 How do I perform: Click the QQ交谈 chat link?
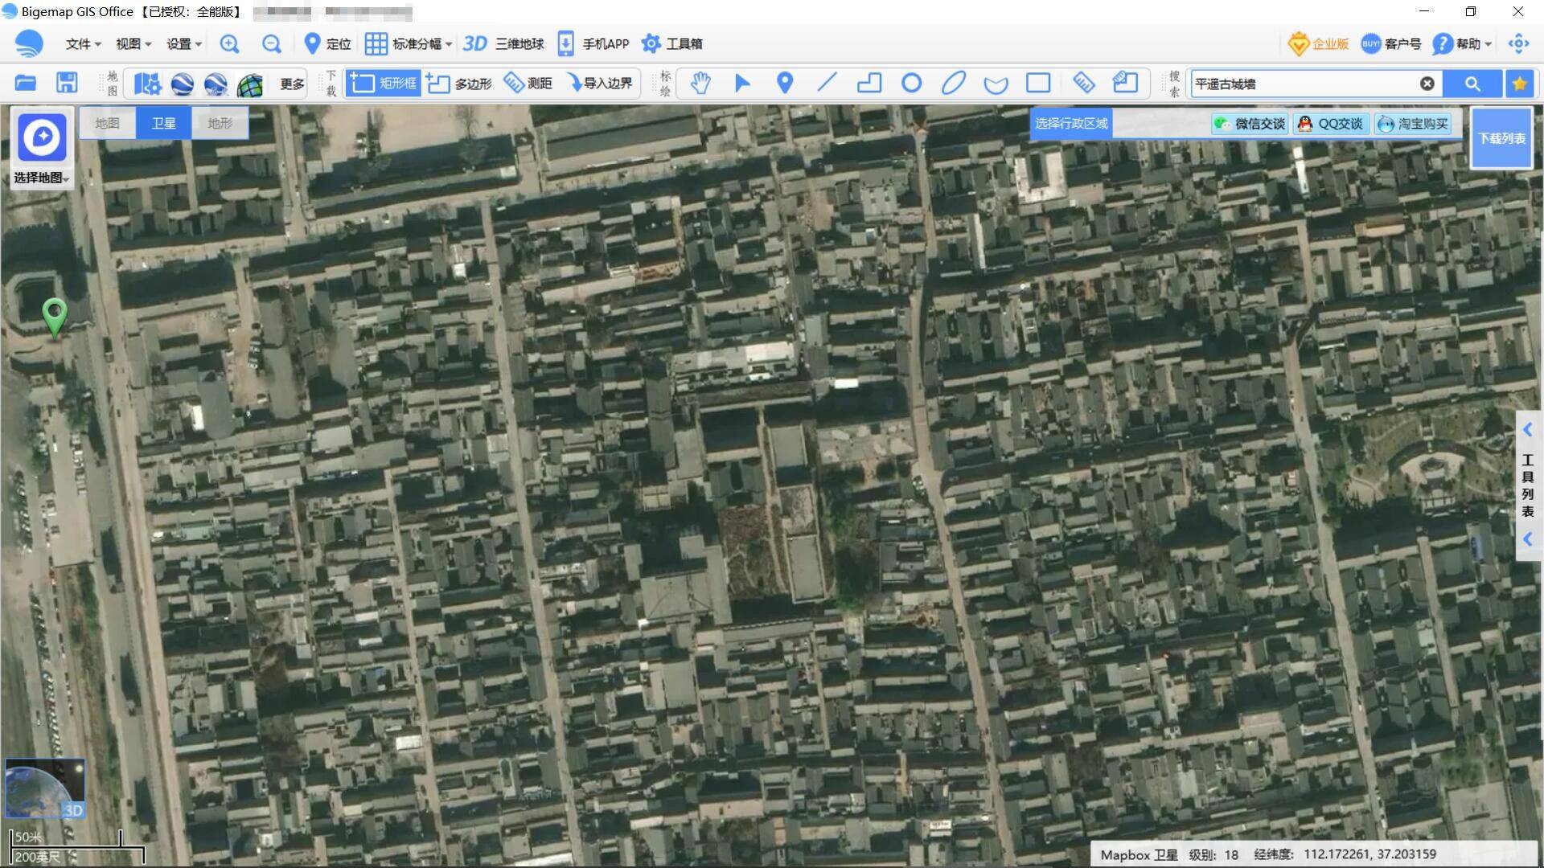click(x=1332, y=124)
